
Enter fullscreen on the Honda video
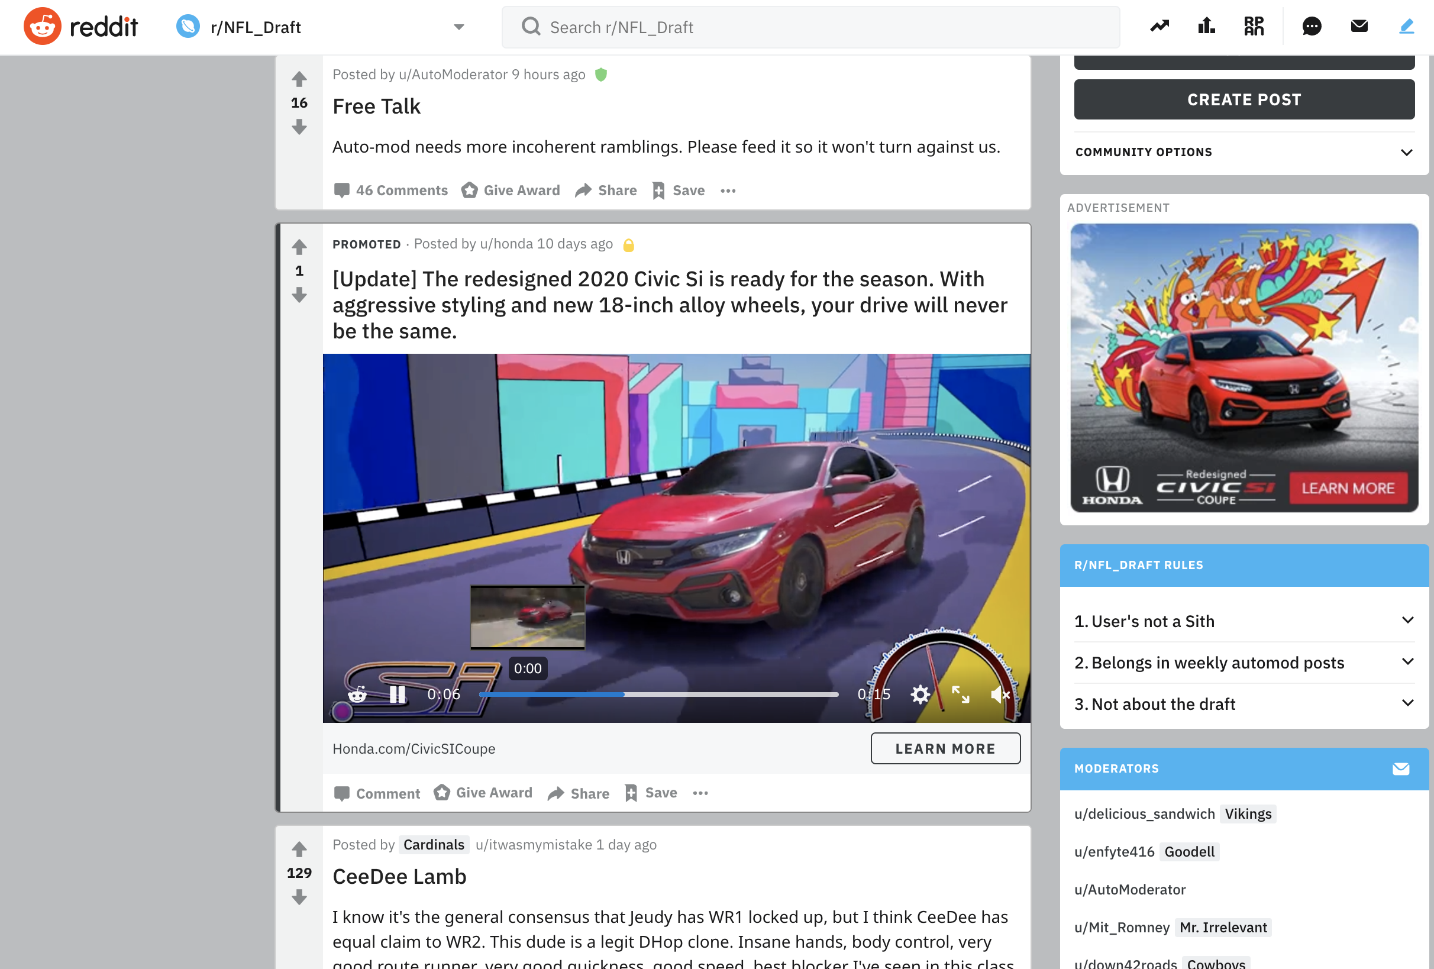click(960, 695)
